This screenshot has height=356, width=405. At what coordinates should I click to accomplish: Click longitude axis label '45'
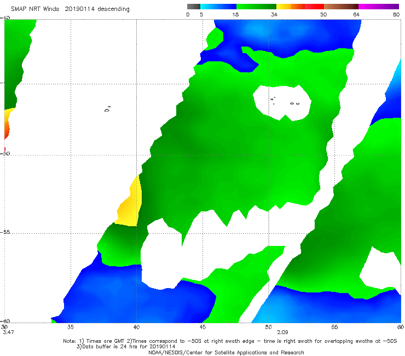pyautogui.click(x=202, y=327)
